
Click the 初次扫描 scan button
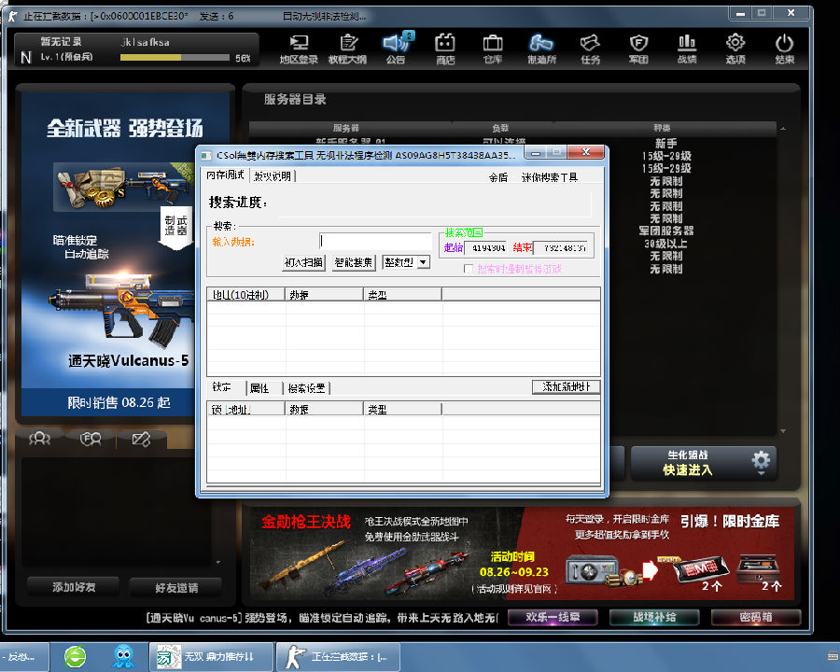tap(303, 262)
